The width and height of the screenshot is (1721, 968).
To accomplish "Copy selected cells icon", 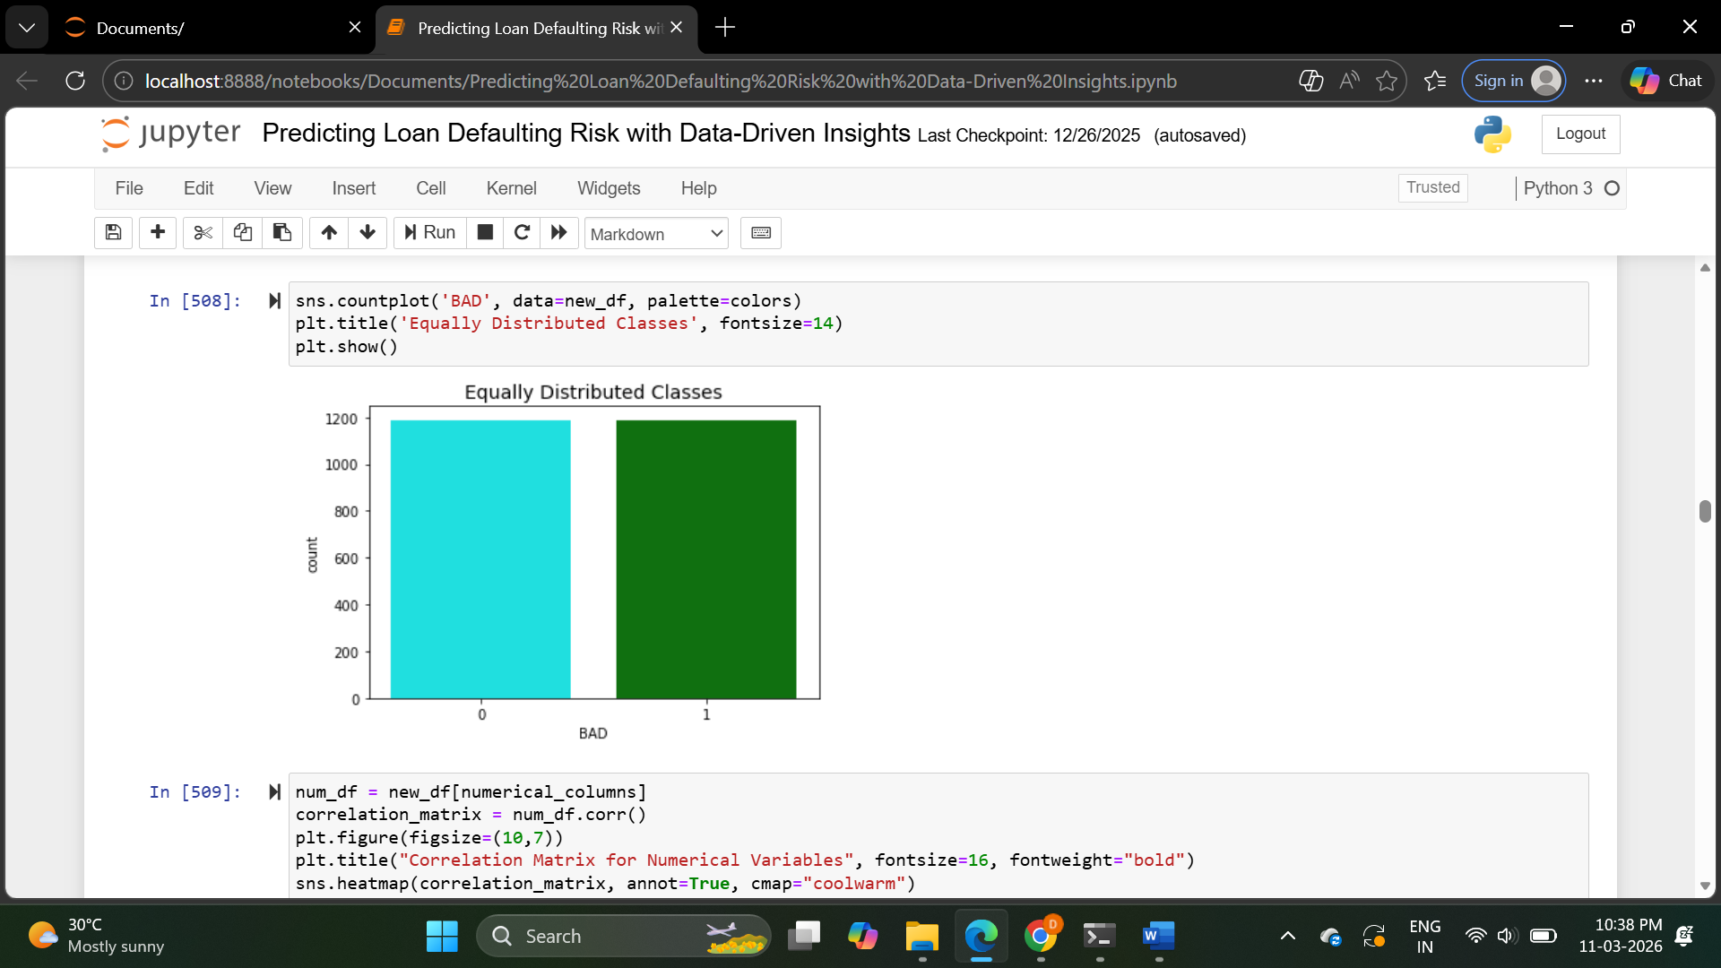I will [242, 233].
